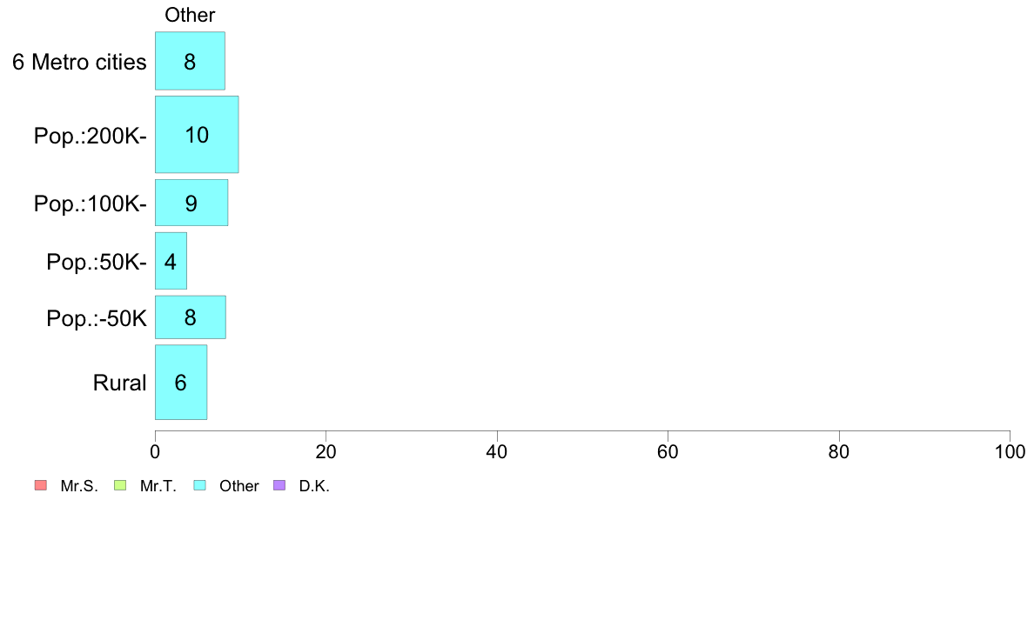
Task: Select the Pop.:-50K bar showing 8
Action: (190, 317)
